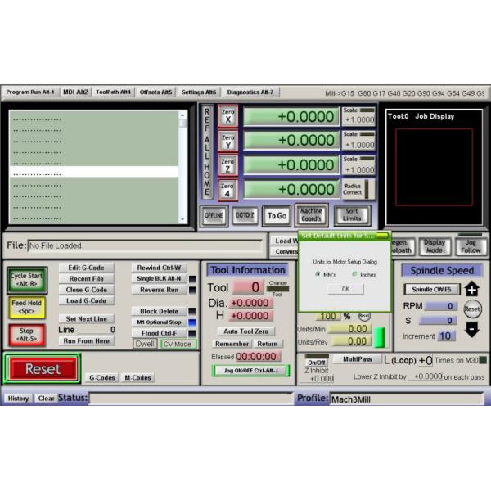Toggle the Soft Limits button

pos(352,215)
